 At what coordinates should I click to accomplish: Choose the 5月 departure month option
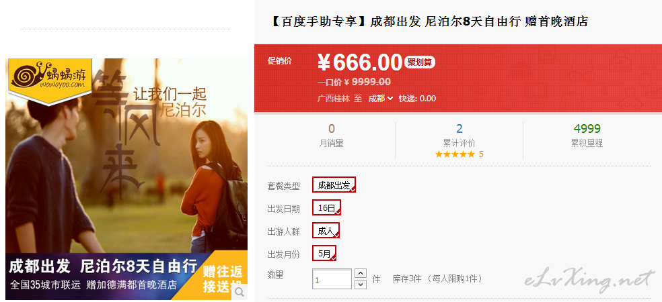[324, 254]
